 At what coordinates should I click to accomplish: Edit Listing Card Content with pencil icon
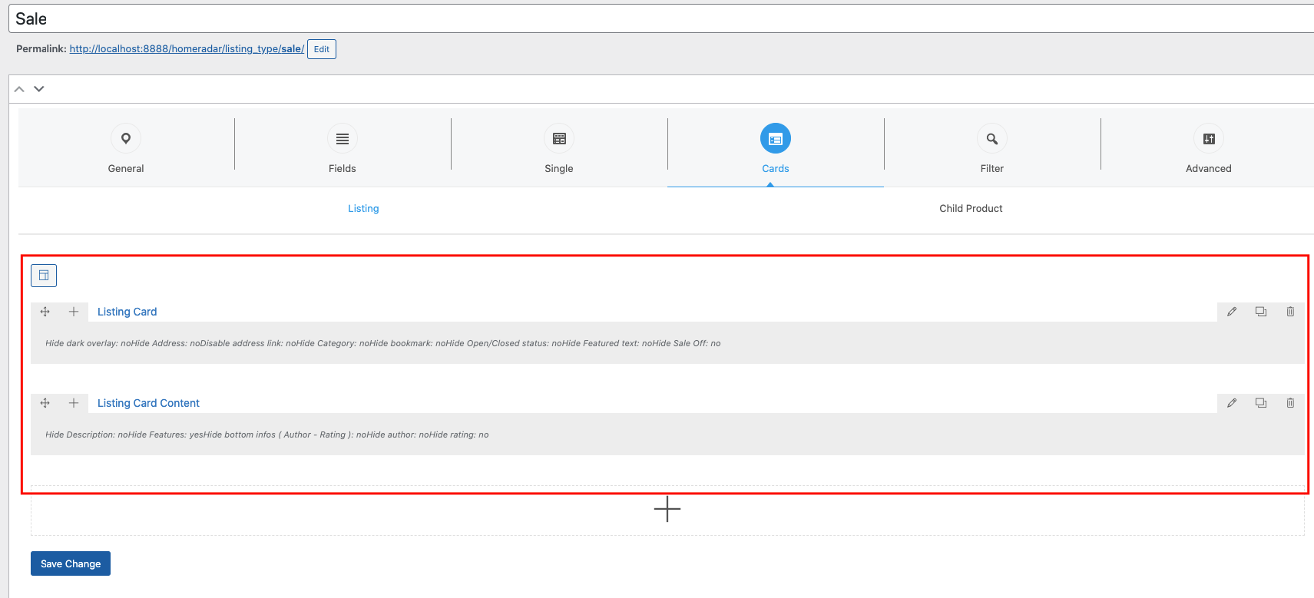pos(1232,403)
